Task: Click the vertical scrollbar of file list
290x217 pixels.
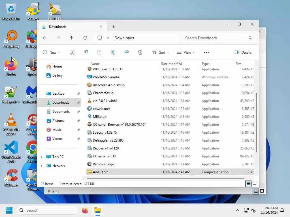Action: 257,122
